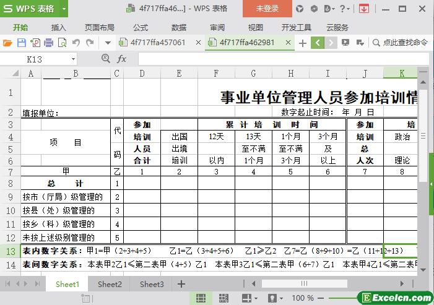Click in the formula bar input
Screen dimensions: 434x305
283,59
